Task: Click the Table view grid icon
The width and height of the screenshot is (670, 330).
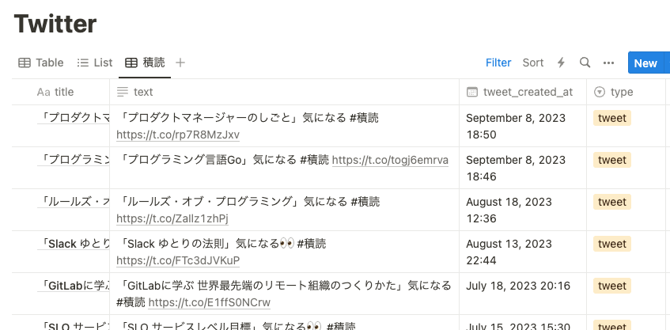Action: pyautogui.click(x=25, y=63)
